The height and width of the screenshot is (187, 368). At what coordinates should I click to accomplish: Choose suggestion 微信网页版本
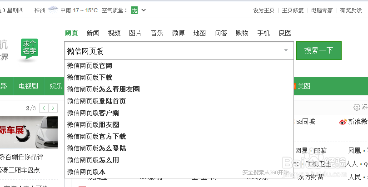(179, 172)
